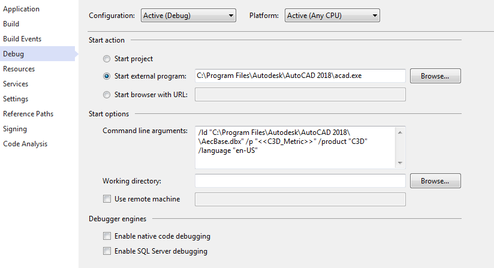
Task: Choose Start external program option
Action: click(x=107, y=76)
